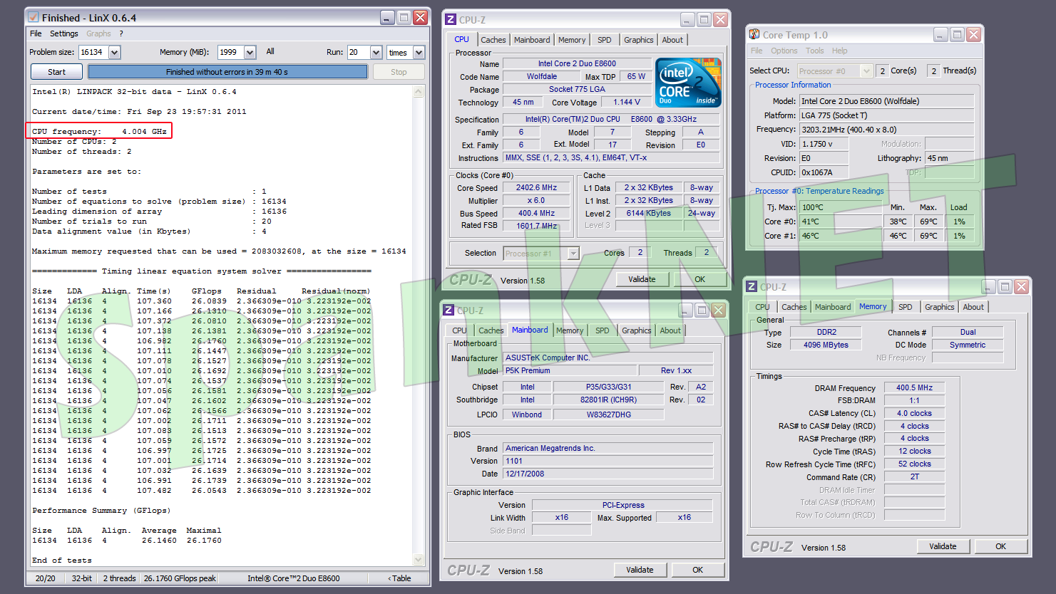Click 26.1760 GFlops peak in status bar
The width and height of the screenshot is (1056, 594).
(180, 578)
